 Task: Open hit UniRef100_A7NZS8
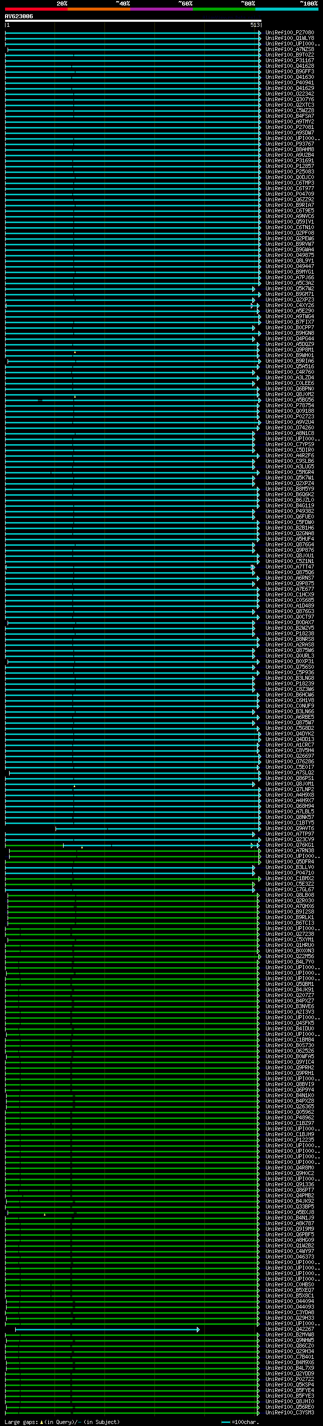click(289, 49)
